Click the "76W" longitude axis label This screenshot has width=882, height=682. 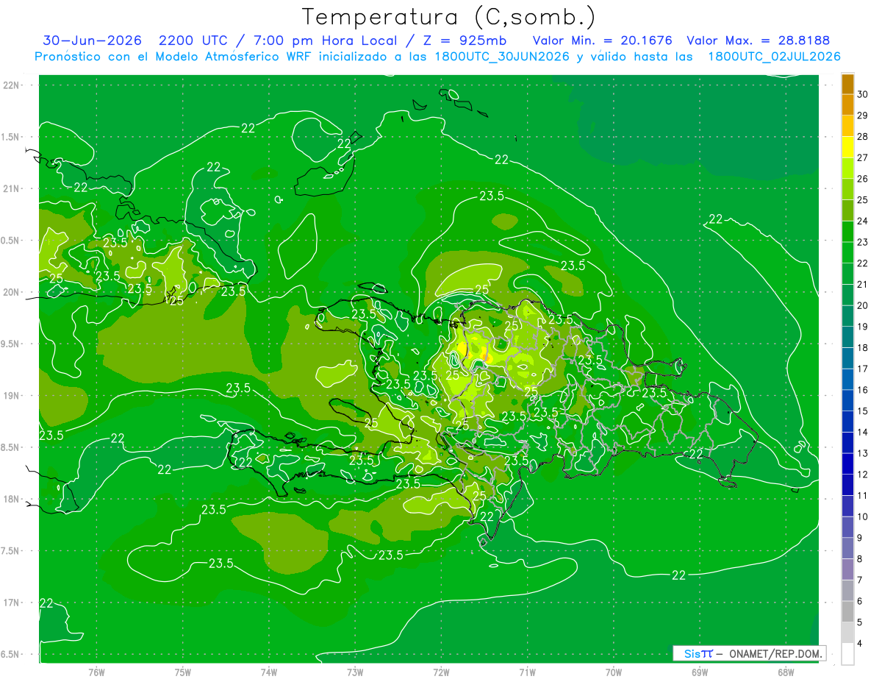click(96, 672)
